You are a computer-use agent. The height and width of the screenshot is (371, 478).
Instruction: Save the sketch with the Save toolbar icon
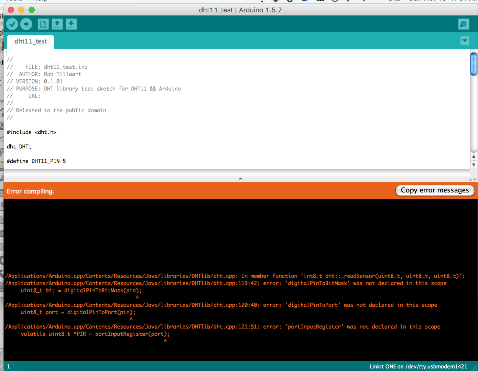[71, 24]
